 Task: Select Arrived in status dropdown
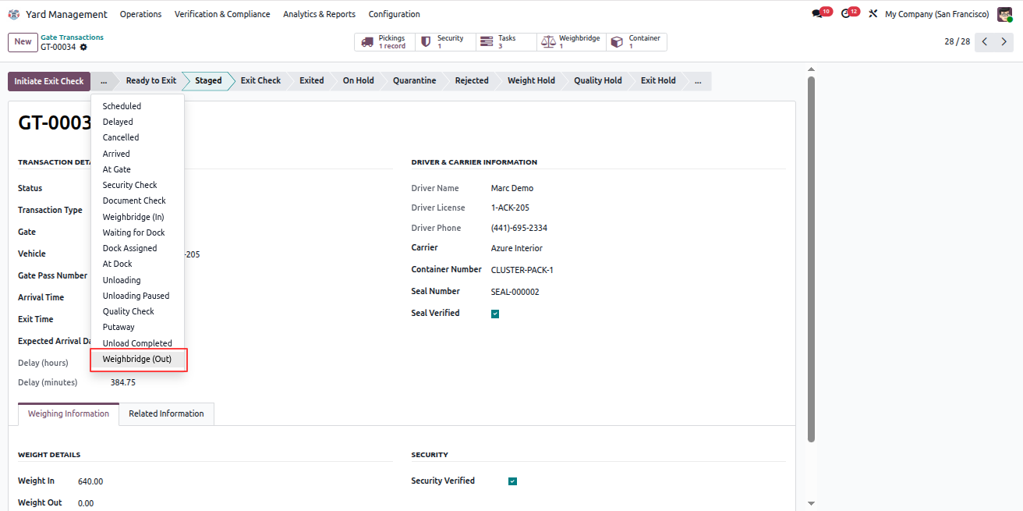coord(137,154)
